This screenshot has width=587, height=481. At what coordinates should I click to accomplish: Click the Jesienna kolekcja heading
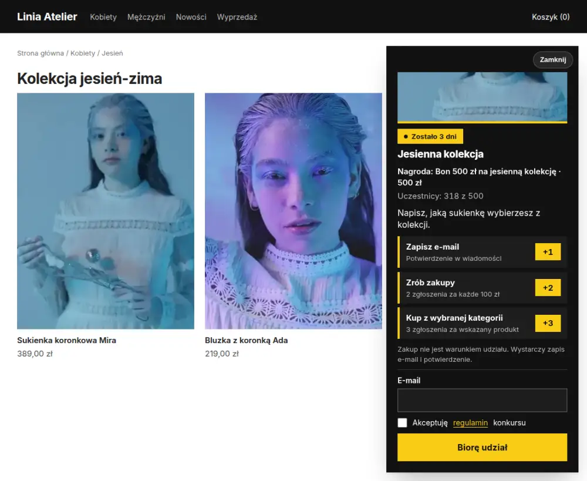pos(440,154)
